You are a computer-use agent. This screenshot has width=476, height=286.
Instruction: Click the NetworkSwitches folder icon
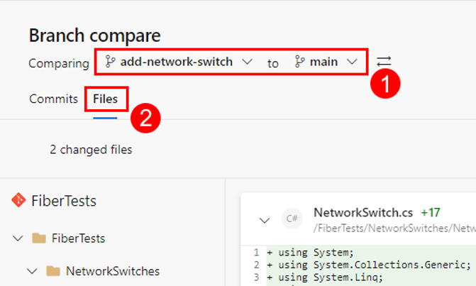53,271
